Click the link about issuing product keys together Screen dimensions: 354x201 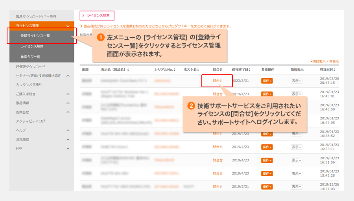click(x=156, y=26)
